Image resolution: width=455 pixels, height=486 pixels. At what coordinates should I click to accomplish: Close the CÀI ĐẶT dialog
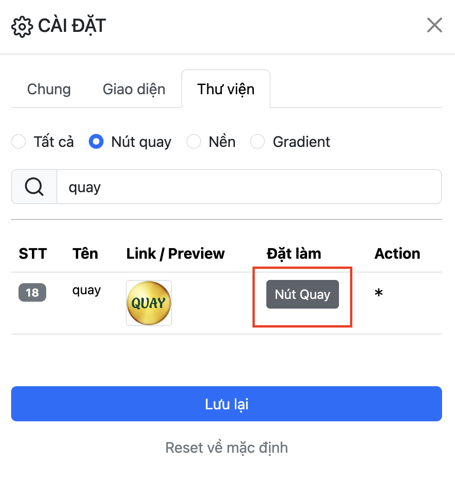pyautogui.click(x=434, y=25)
